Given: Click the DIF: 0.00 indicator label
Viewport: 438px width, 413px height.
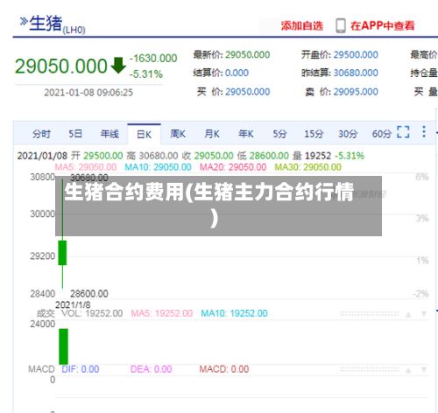Looking at the screenshot, I should 81,369.
